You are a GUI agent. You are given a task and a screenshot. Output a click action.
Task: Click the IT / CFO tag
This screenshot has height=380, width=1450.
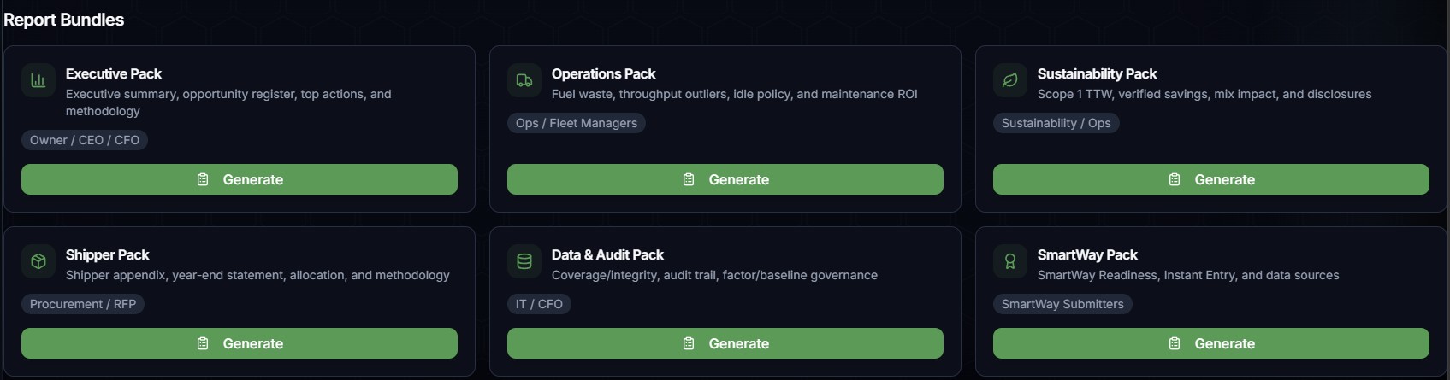tap(539, 304)
